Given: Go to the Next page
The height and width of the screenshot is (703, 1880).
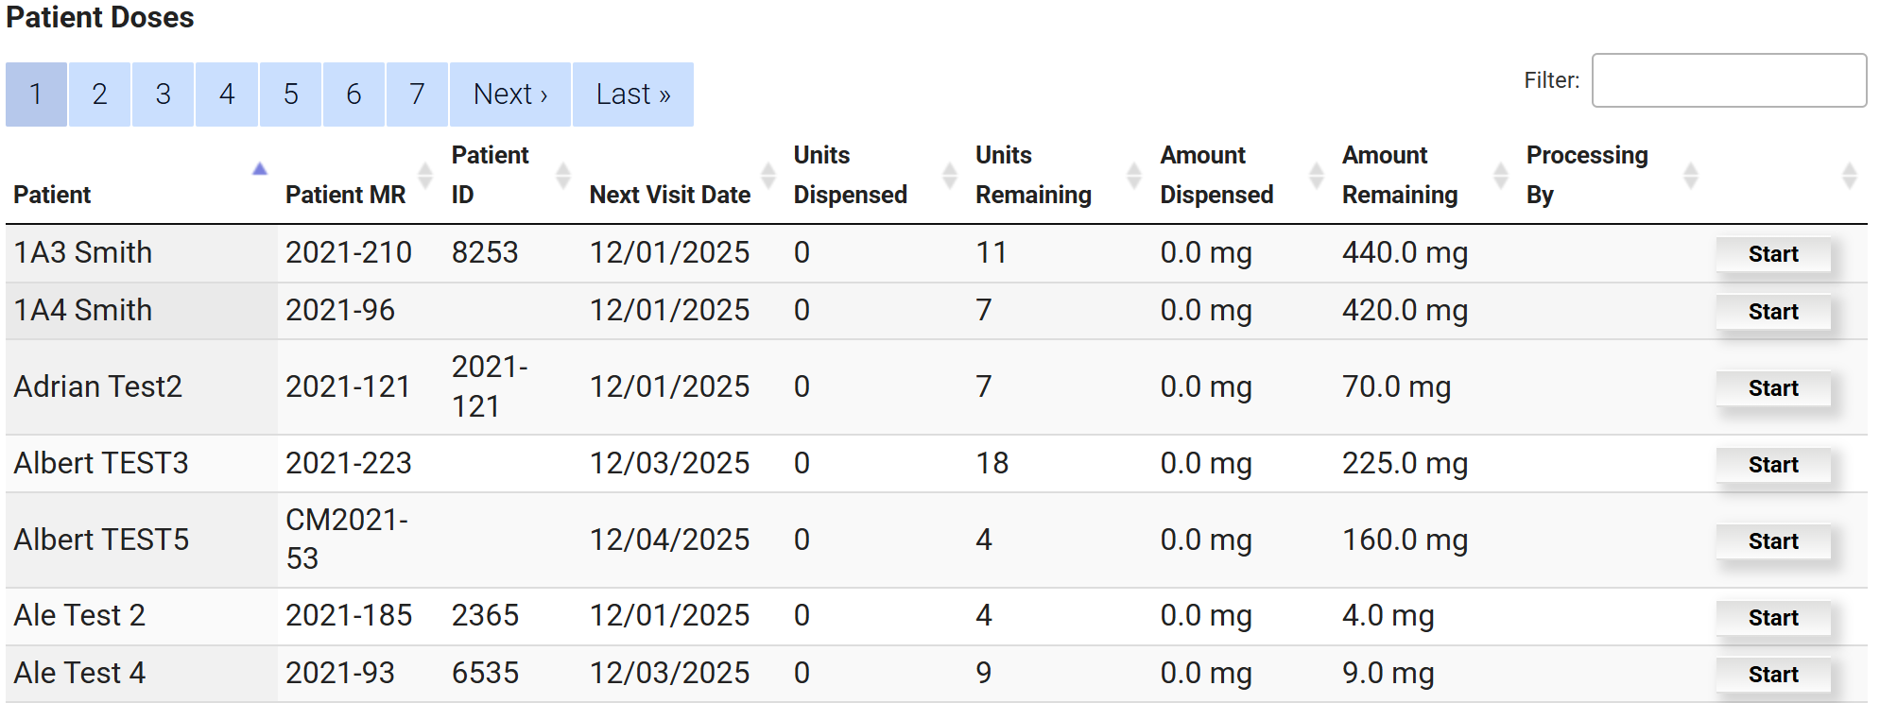Looking at the screenshot, I should click(x=509, y=94).
